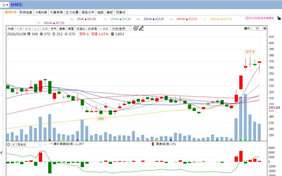Open the 月營收 tab
This screenshot has height=176, width=282.
[x=121, y=13]
